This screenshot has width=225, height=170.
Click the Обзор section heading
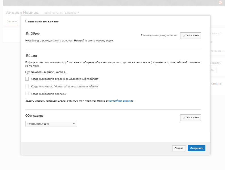click(35, 33)
